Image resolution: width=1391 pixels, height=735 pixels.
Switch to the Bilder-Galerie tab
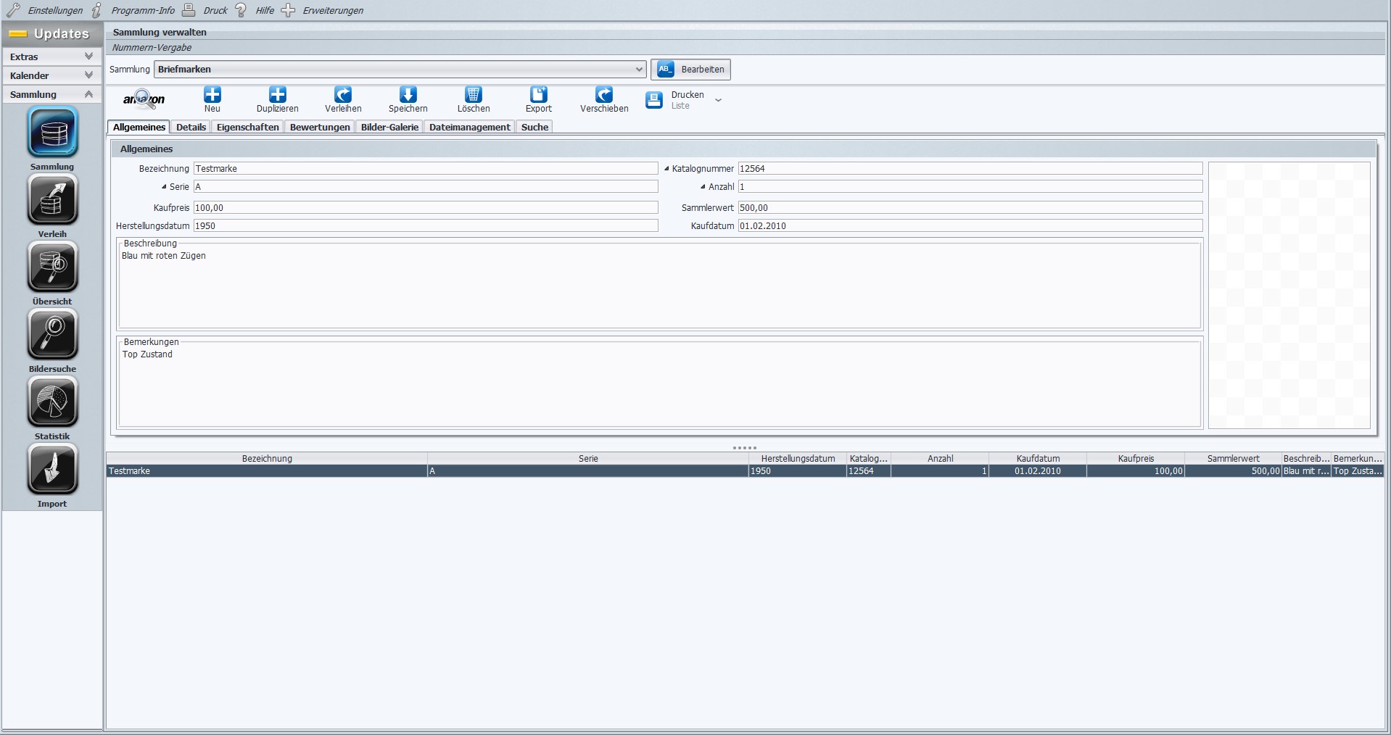click(389, 127)
